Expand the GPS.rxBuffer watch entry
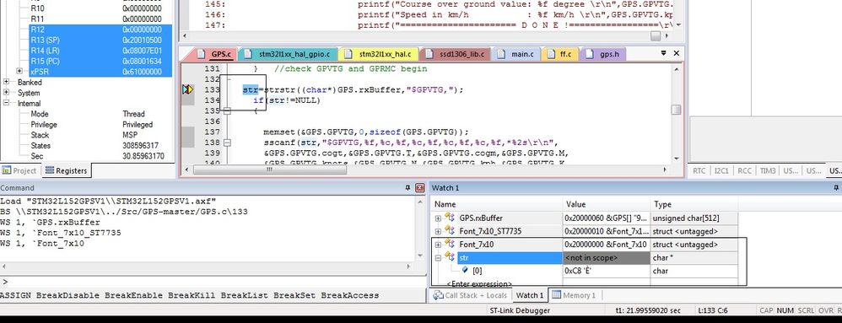Viewport: 842px width, 323px height. coord(438,218)
